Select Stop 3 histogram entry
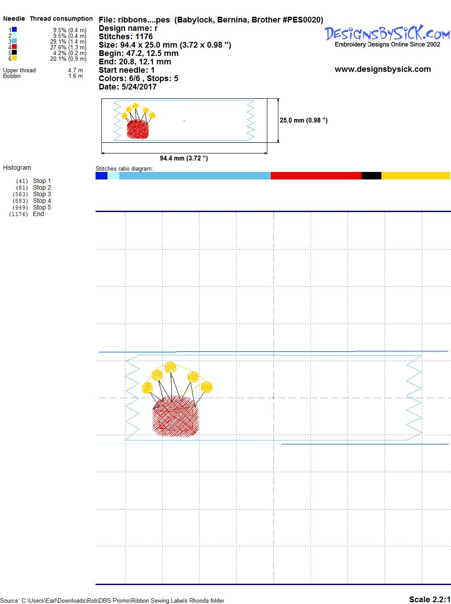The image size is (451, 604). coord(42,194)
